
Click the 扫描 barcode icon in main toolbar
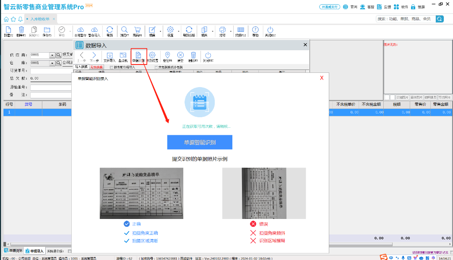[241, 31]
